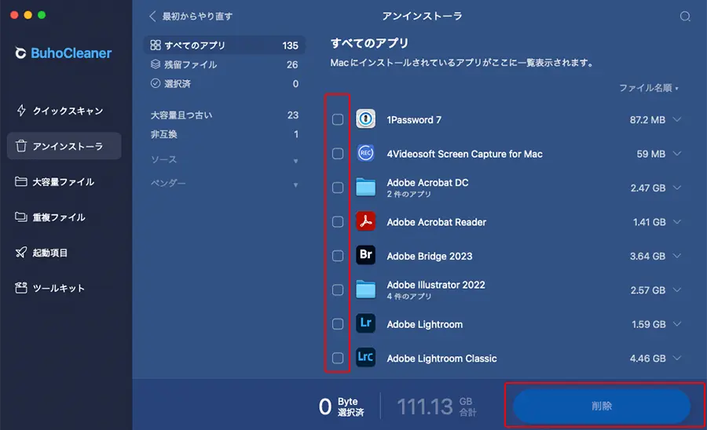Screen dimensions: 707x430
Task: Select アンインストーラ in the sidebar
Action: [64, 146]
